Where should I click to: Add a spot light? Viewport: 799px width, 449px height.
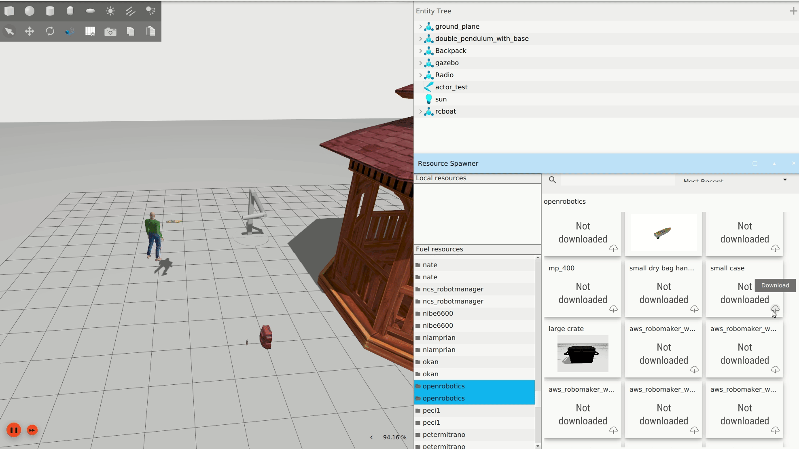(150, 11)
